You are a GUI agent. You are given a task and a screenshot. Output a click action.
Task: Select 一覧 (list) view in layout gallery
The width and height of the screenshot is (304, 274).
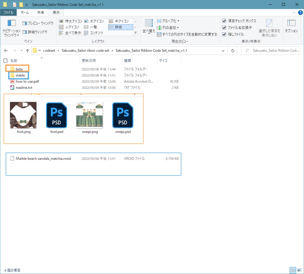click(x=93, y=27)
